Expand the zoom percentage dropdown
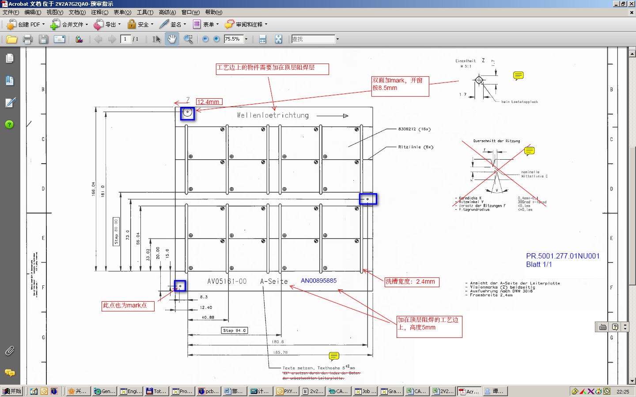 click(x=246, y=39)
